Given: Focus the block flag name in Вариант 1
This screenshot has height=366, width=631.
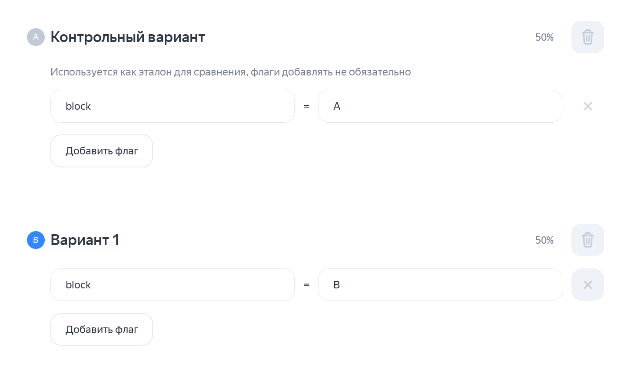Looking at the screenshot, I should (172, 285).
